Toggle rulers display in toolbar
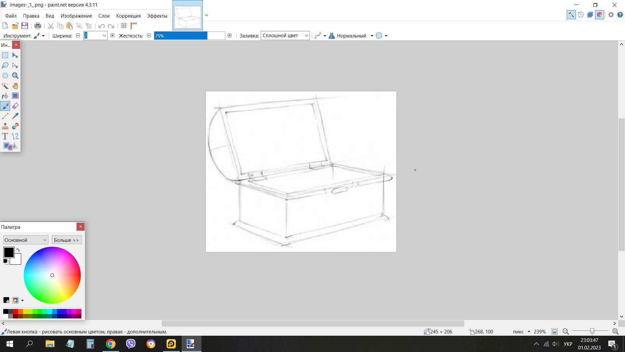The image size is (625, 352). point(133,26)
